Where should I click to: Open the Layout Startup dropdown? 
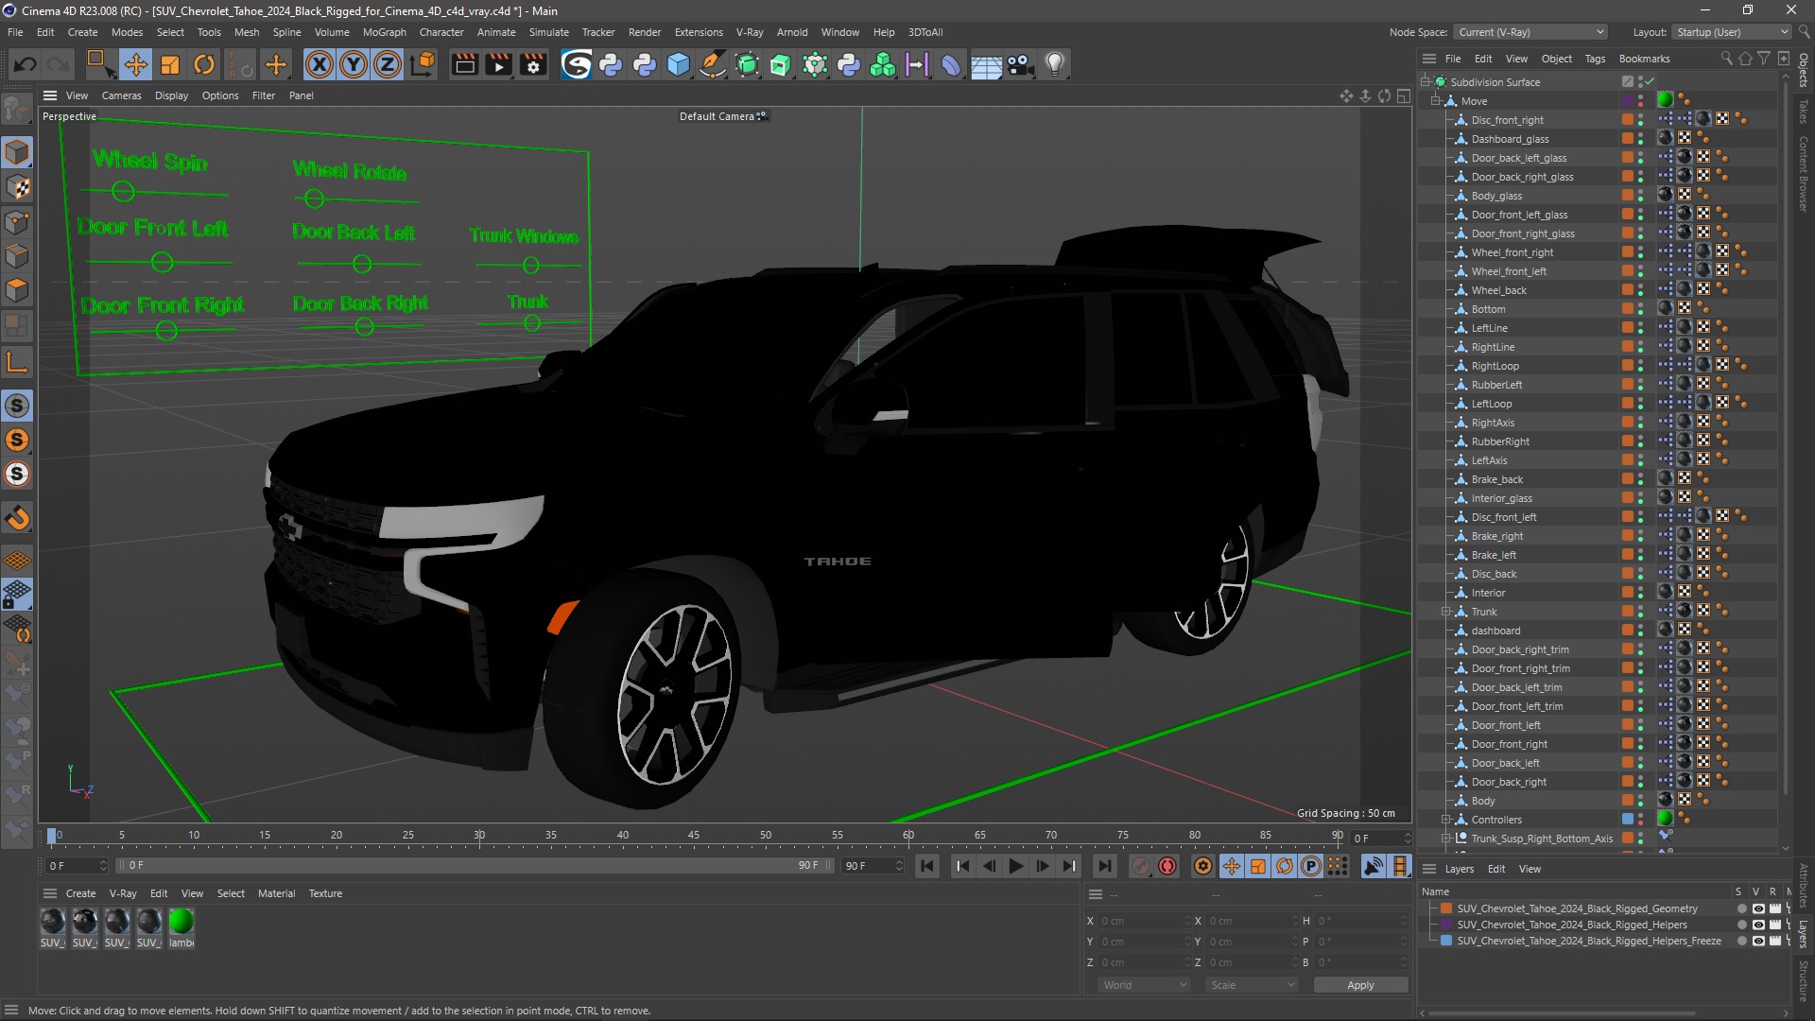pos(1732,32)
